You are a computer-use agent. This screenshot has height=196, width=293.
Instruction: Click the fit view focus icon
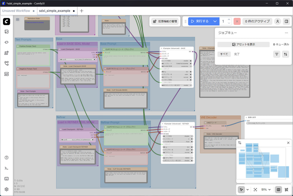point(255,190)
